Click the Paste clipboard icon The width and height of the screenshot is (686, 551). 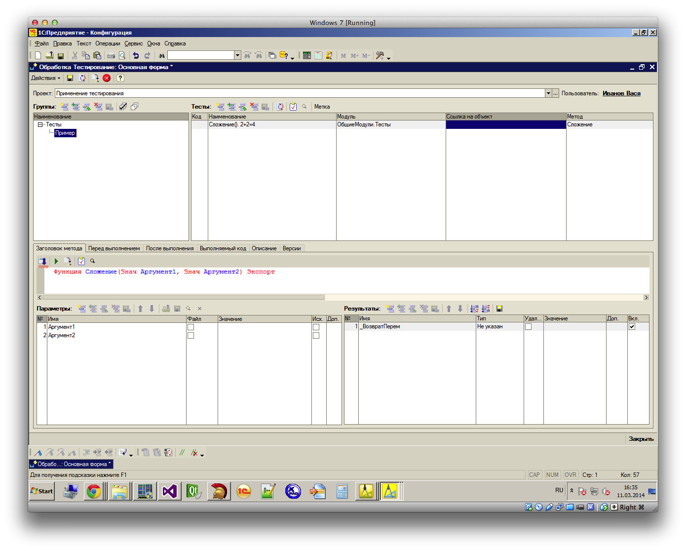[x=97, y=55]
